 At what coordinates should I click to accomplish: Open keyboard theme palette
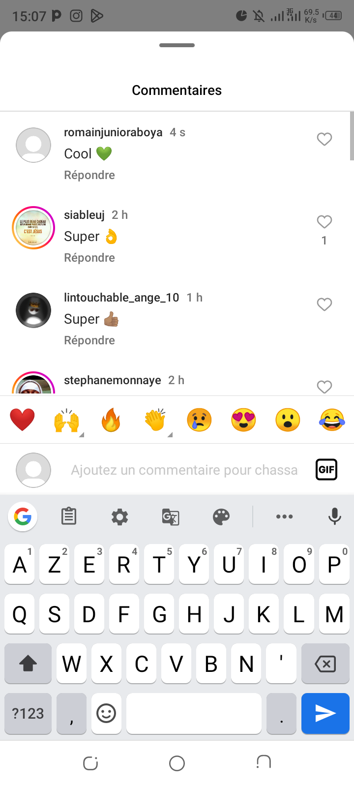pyautogui.click(x=221, y=516)
